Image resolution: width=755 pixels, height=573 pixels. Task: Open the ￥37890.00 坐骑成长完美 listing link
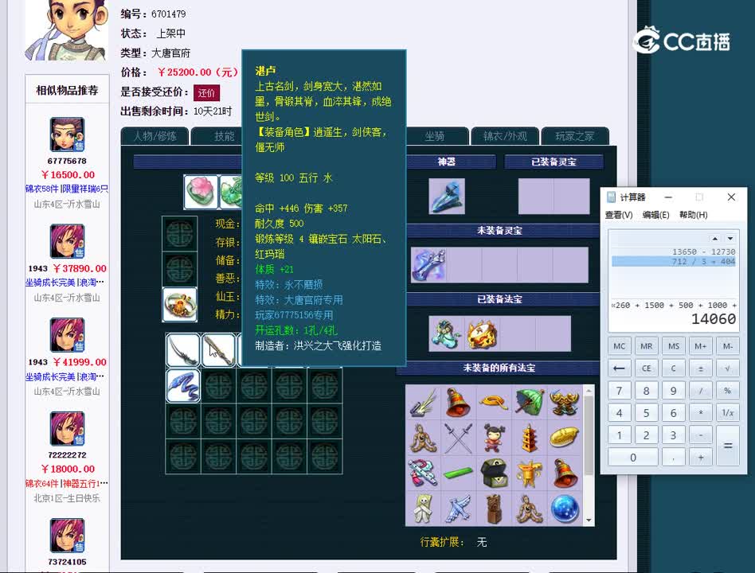click(x=65, y=282)
